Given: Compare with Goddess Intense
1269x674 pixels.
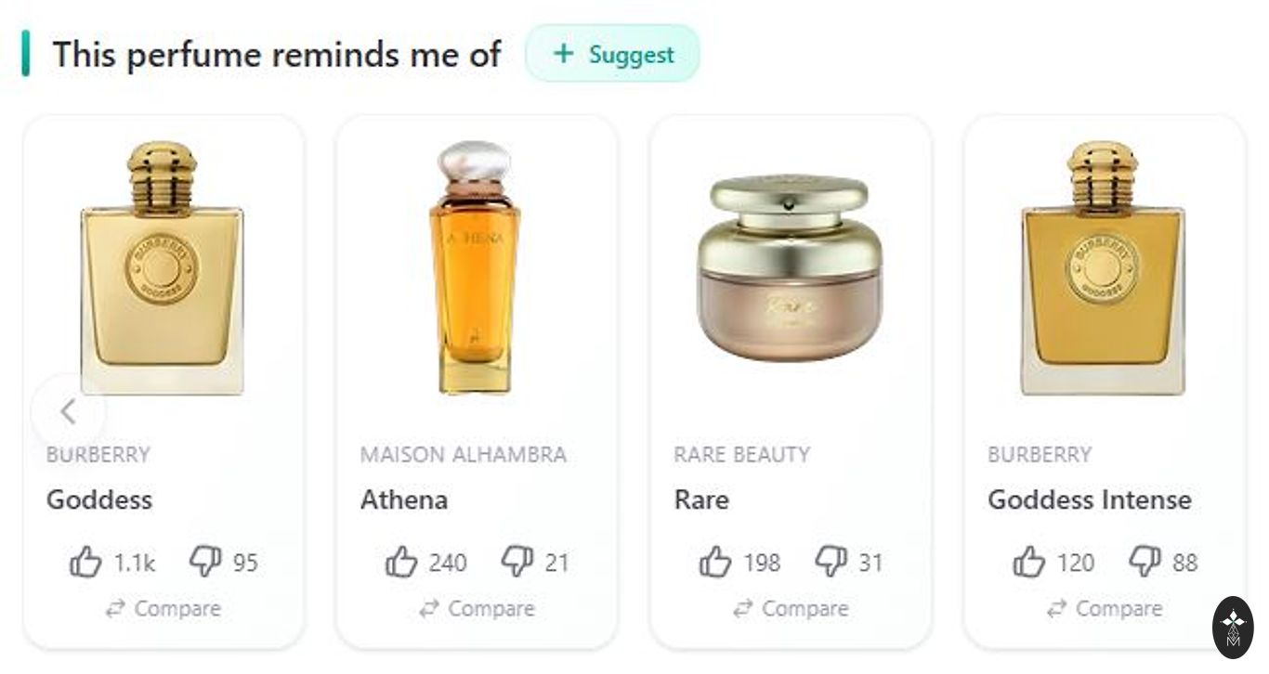Looking at the screenshot, I should click(x=1105, y=609).
